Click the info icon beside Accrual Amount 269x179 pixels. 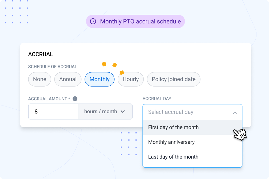(x=75, y=99)
